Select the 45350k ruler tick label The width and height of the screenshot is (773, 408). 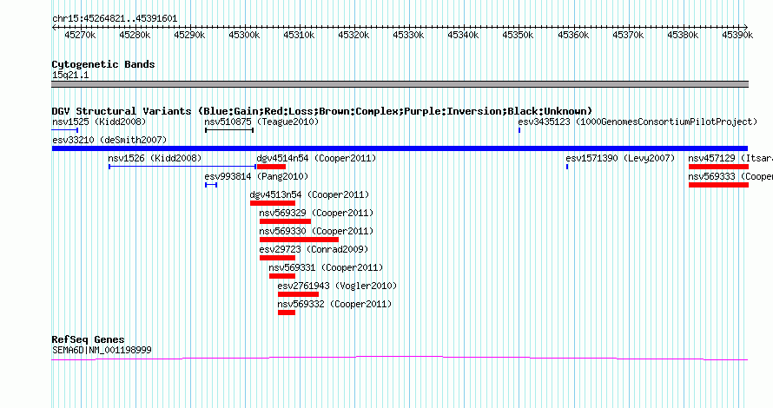[x=519, y=35]
